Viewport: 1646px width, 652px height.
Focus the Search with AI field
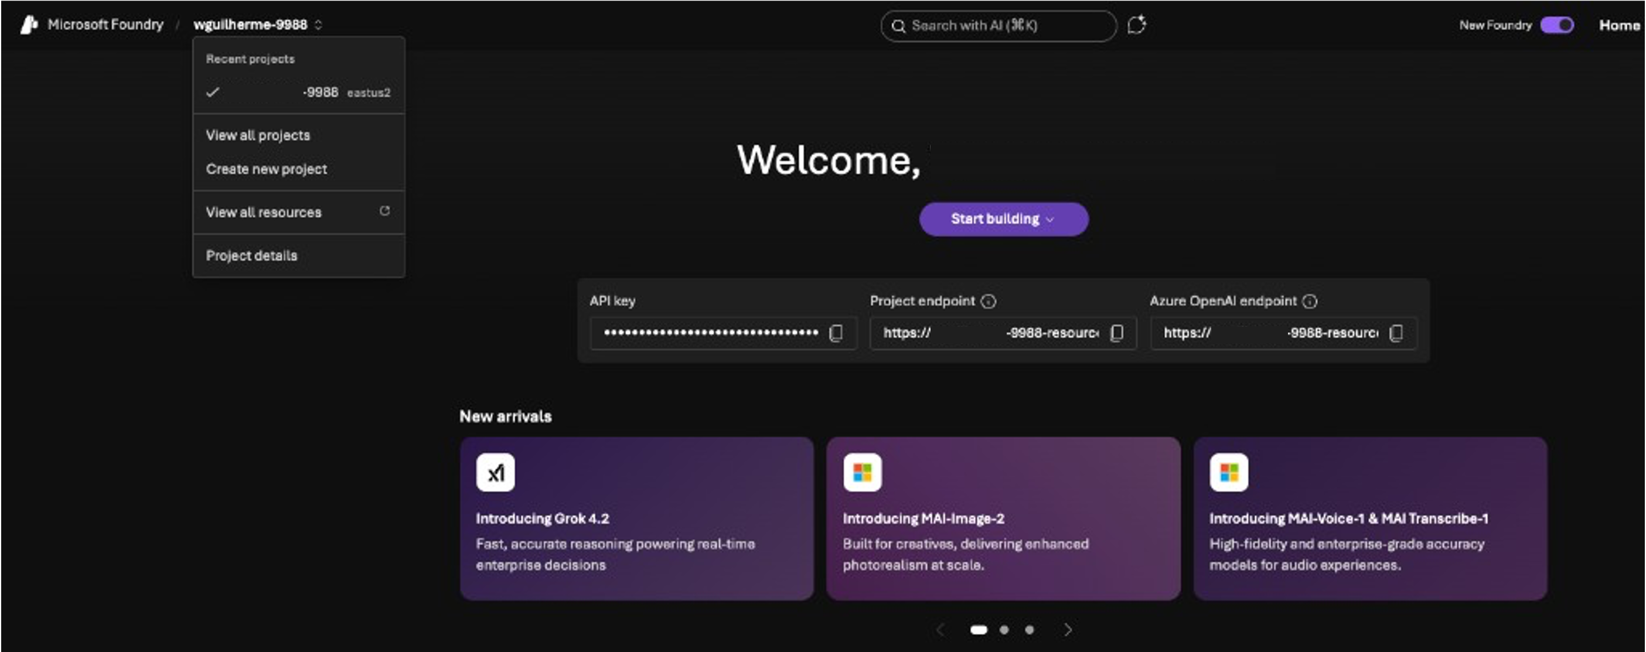[x=998, y=26]
